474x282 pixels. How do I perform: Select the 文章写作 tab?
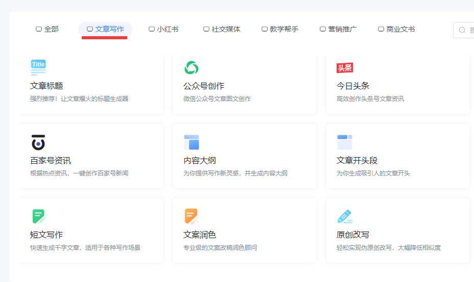click(x=105, y=29)
